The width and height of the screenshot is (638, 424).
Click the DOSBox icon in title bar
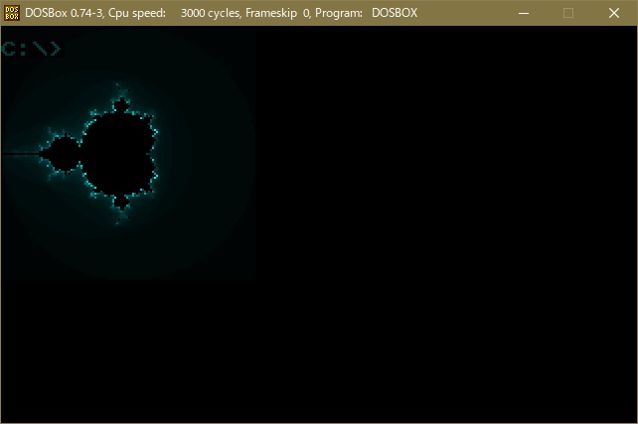pos(12,13)
